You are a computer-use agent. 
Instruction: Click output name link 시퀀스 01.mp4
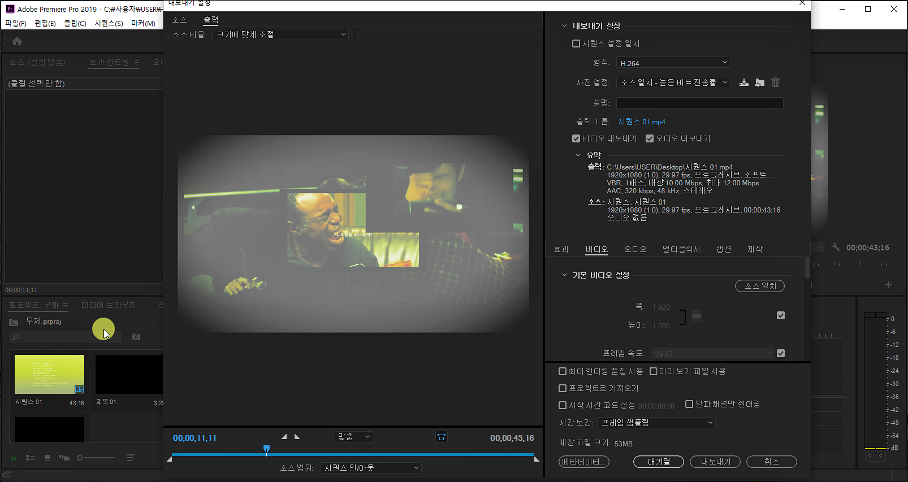[642, 121]
